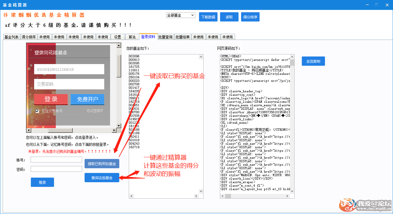Click fund code 501018 in list
Image resolution: width=393 pixels, height=214 pixels.
[x=134, y=140]
